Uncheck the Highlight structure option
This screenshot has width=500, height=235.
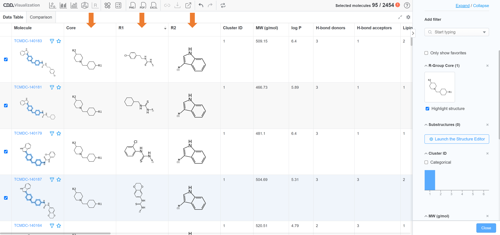coord(427,109)
